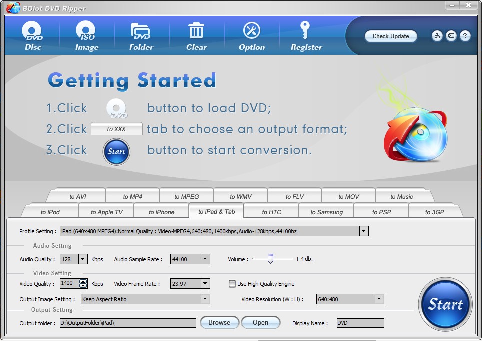Click the home page icon near Check Update
Screen dimensions: 482x341
tap(437, 36)
